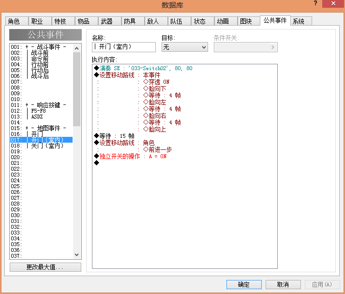This screenshot has height=294, width=345.
Task: Click the 确定 button
Action: click(244, 284)
